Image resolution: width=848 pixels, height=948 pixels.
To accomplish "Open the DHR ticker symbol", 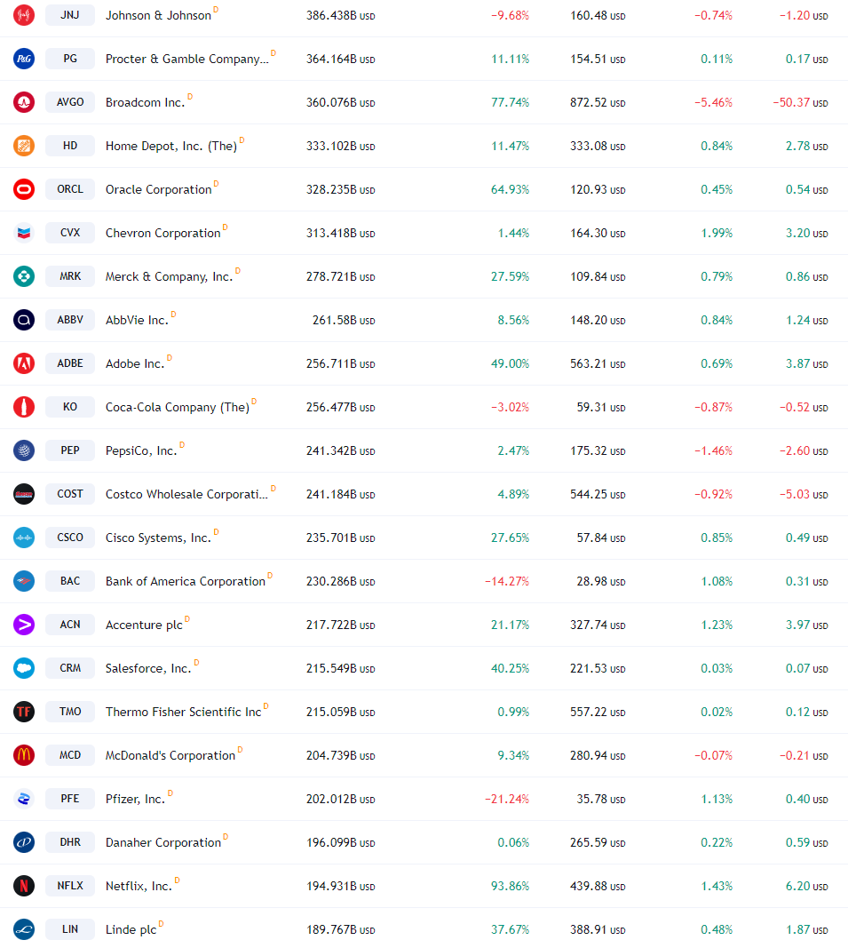I will click(70, 842).
